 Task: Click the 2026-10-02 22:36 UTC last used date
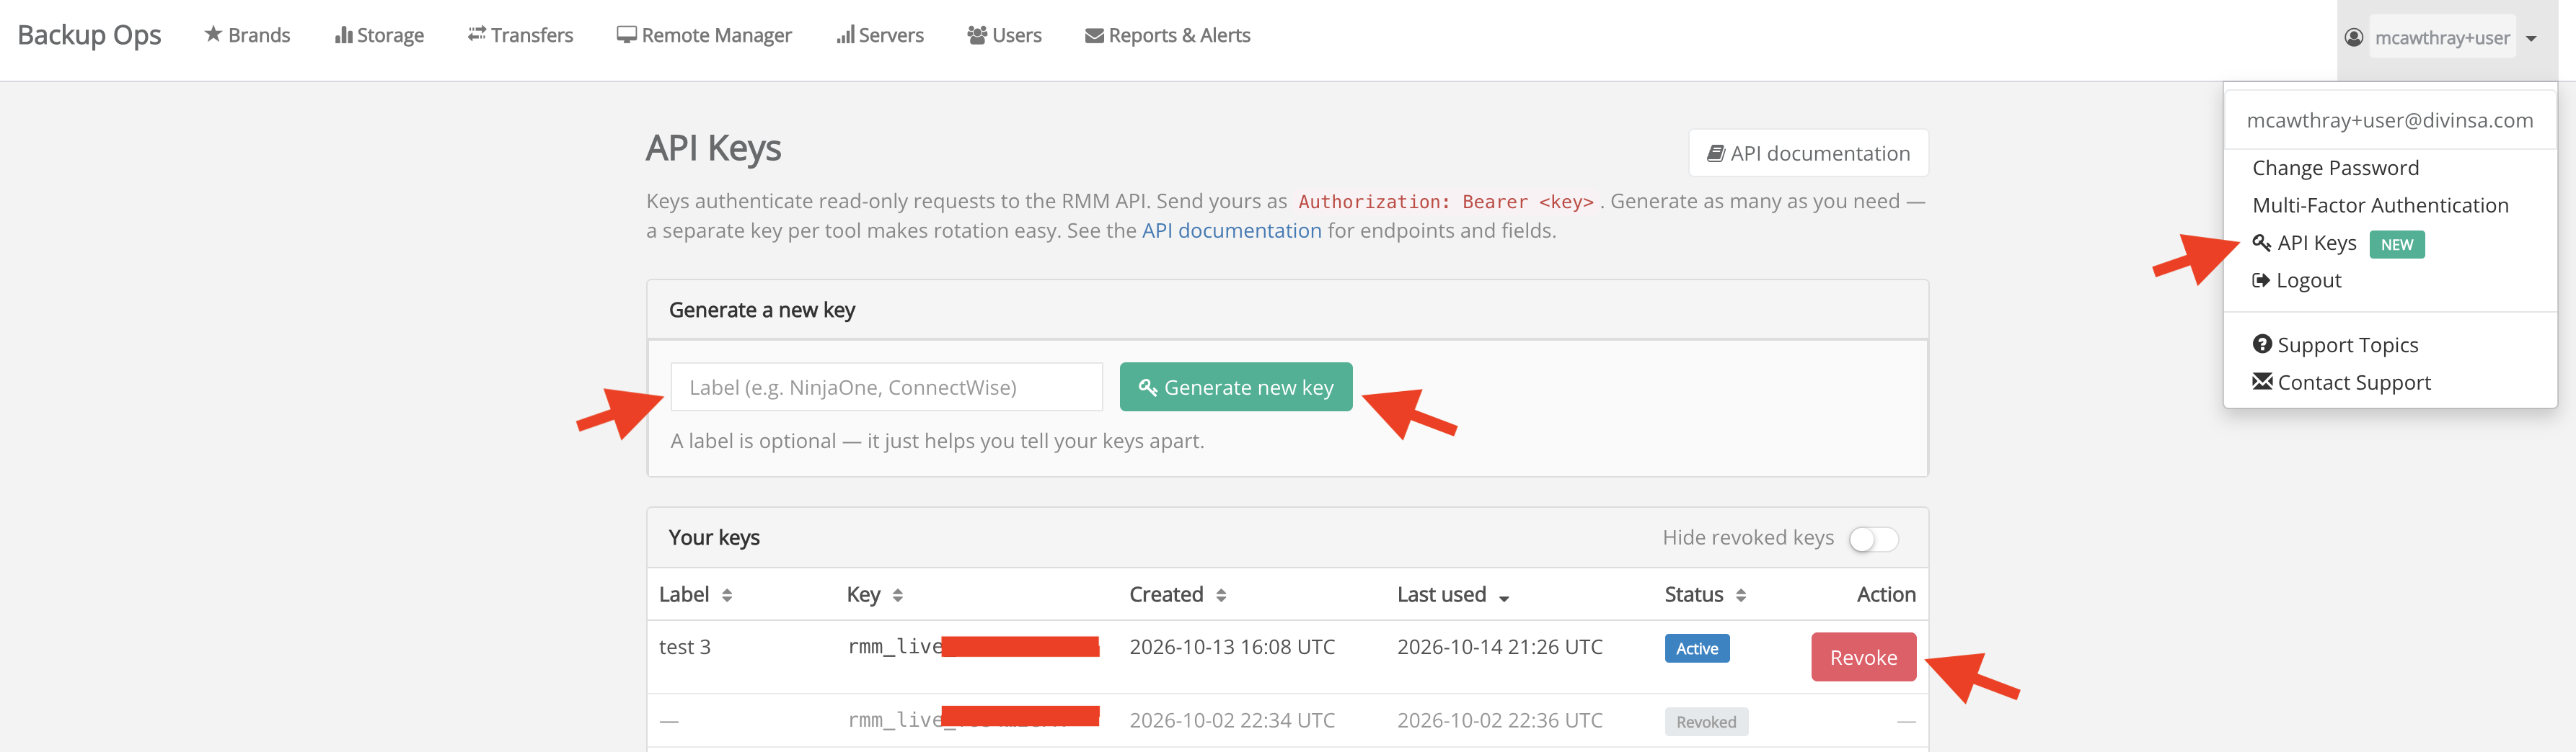click(1499, 721)
